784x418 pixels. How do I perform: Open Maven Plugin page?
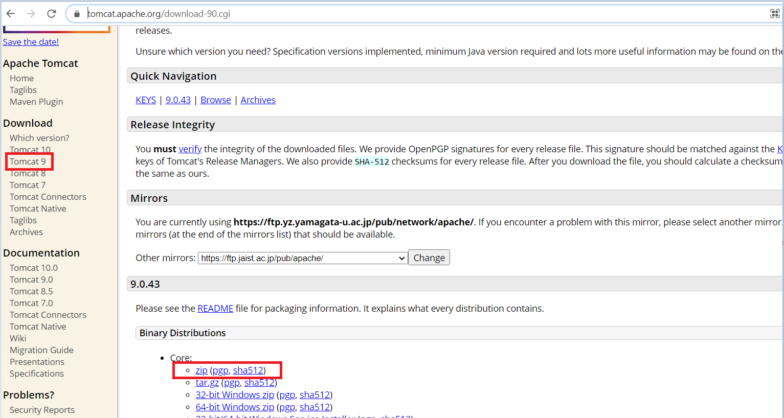click(36, 102)
